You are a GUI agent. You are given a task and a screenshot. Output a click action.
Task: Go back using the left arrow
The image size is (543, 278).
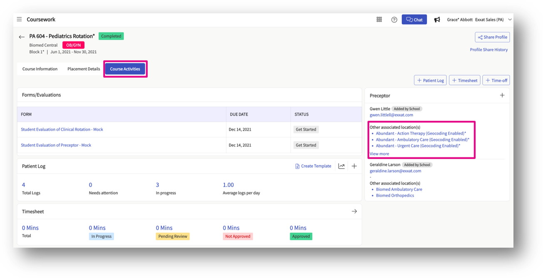(22, 37)
